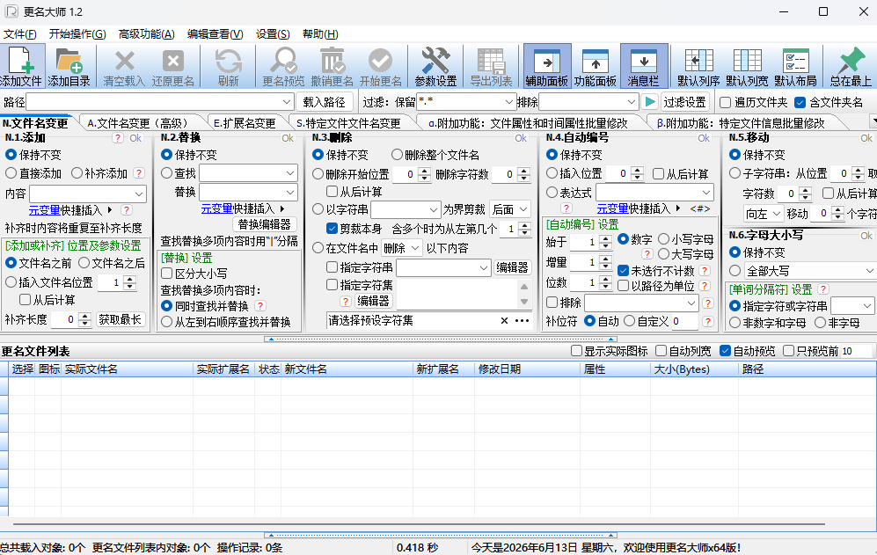
Task: Click the 载入路径 button
Action: [x=324, y=102]
